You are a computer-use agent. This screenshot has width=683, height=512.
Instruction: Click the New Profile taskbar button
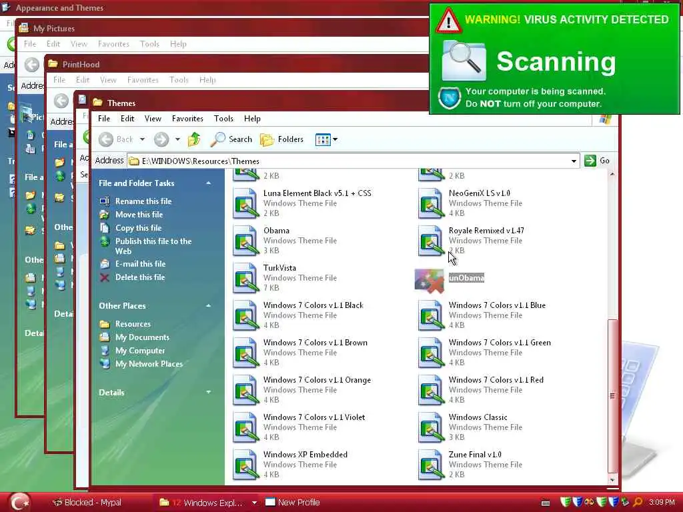[x=293, y=503]
